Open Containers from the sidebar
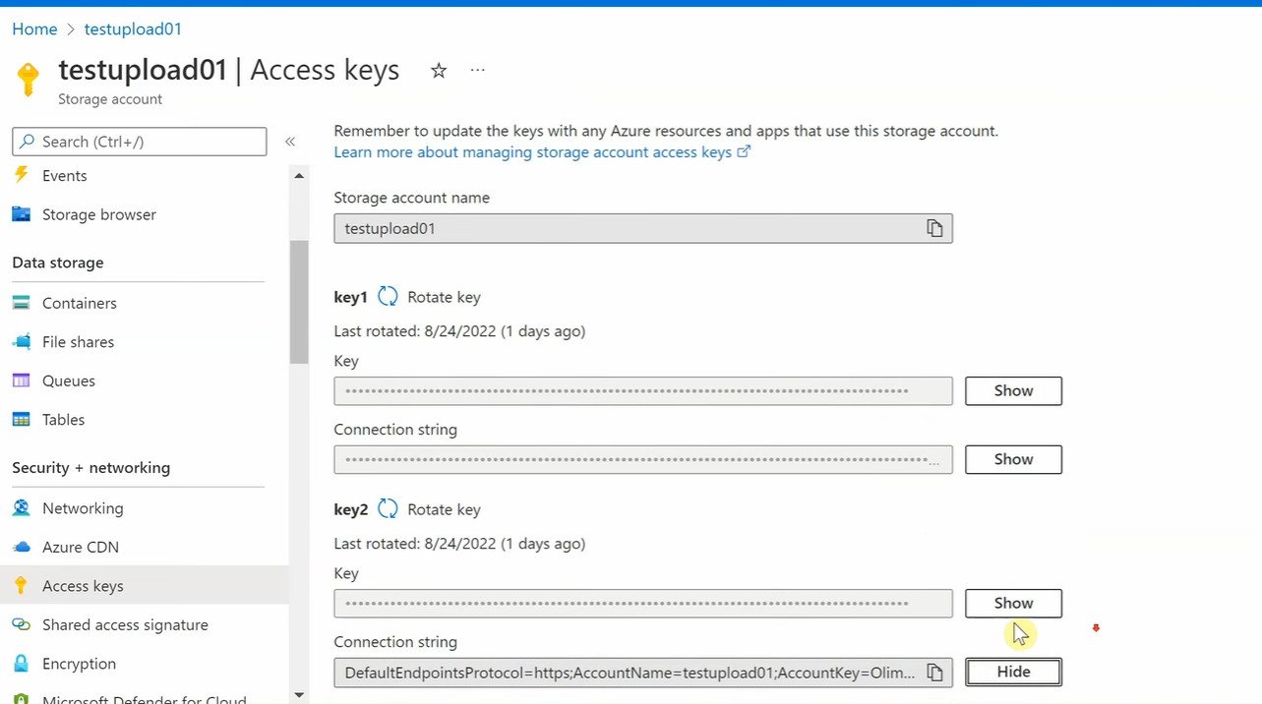The image size is (1262, 704). [79, 303]
